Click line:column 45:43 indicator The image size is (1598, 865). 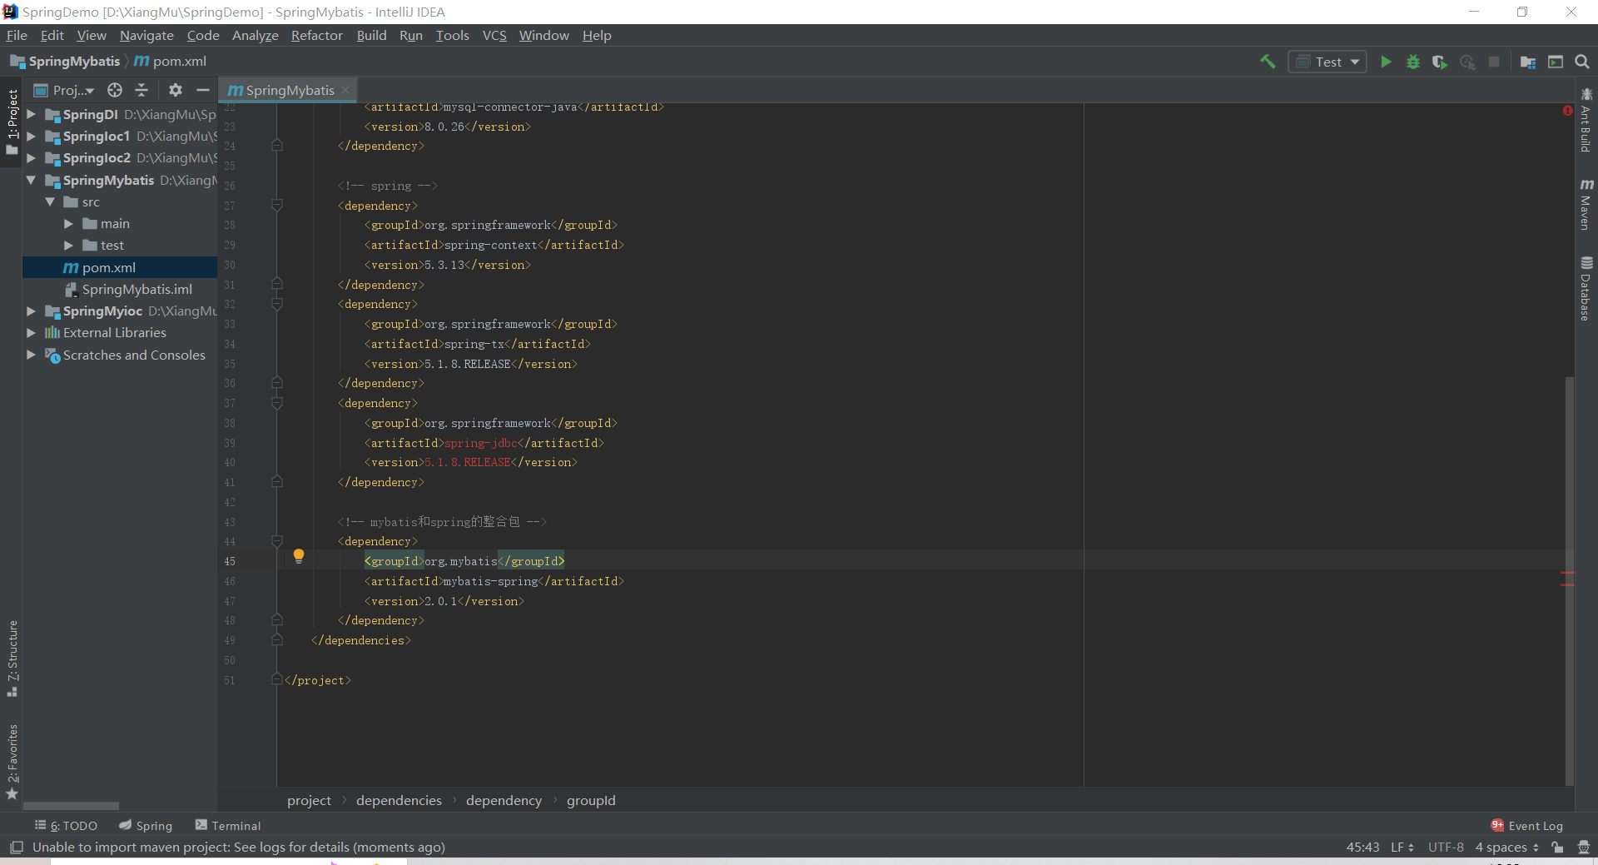tap(1362, 847)
